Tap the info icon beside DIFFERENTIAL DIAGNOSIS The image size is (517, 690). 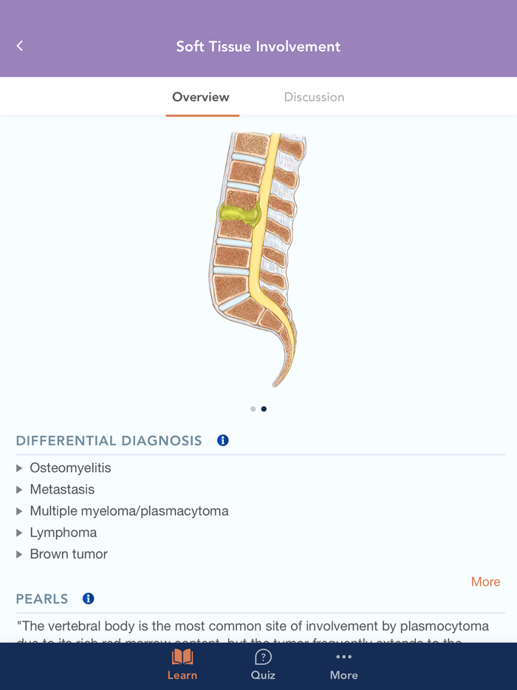222,440
